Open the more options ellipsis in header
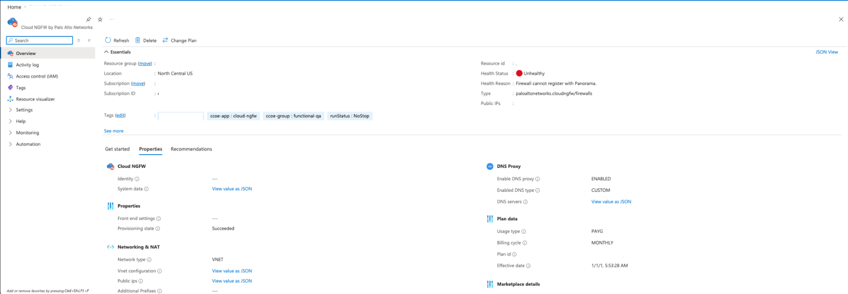This screenshot has height=294, width=848. tap(112, 19)
